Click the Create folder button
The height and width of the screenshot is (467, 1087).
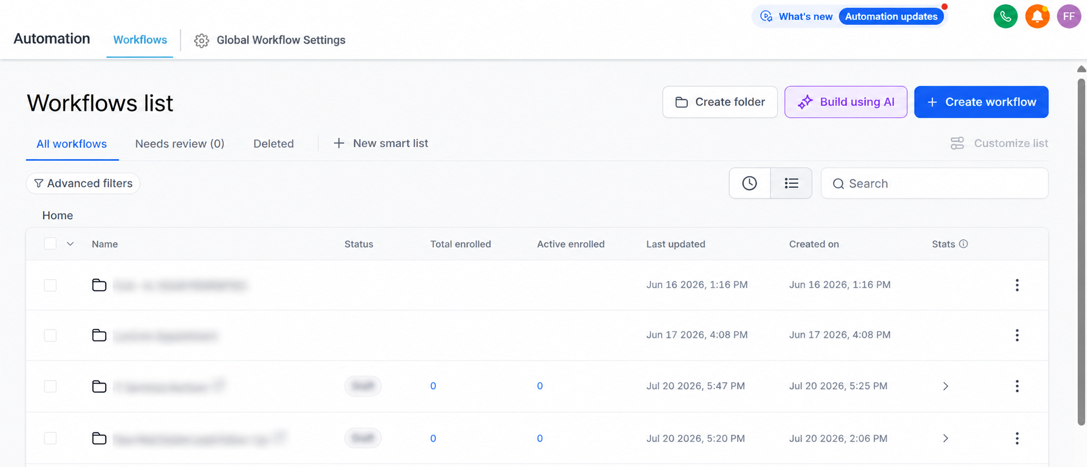point(720,102)
